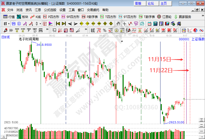Click the 论坛 forum button

(151, 3)
